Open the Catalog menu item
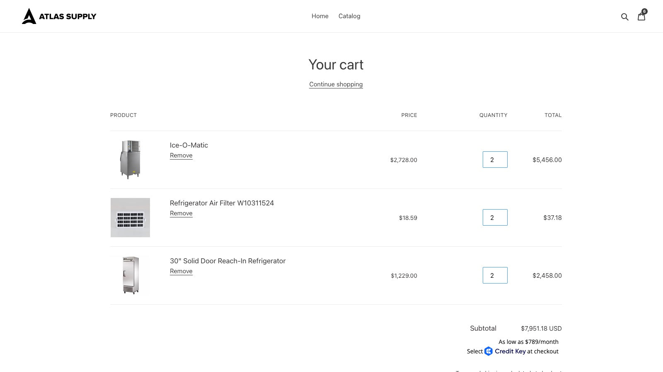This screenshot has width=663, height=372. [349, 16]
